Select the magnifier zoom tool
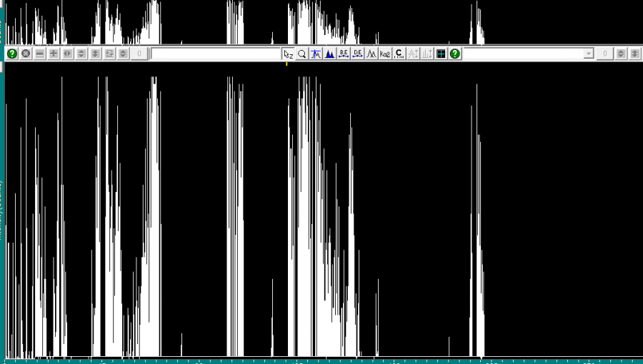 pos(301,54)
